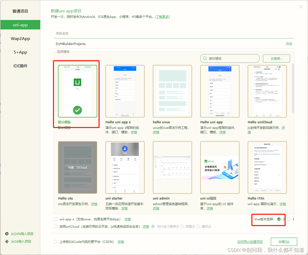The width and height of the screenshot is (308, 255).
Task: Click the 浏览 link to browse location
Action: (x=289, y=44)
